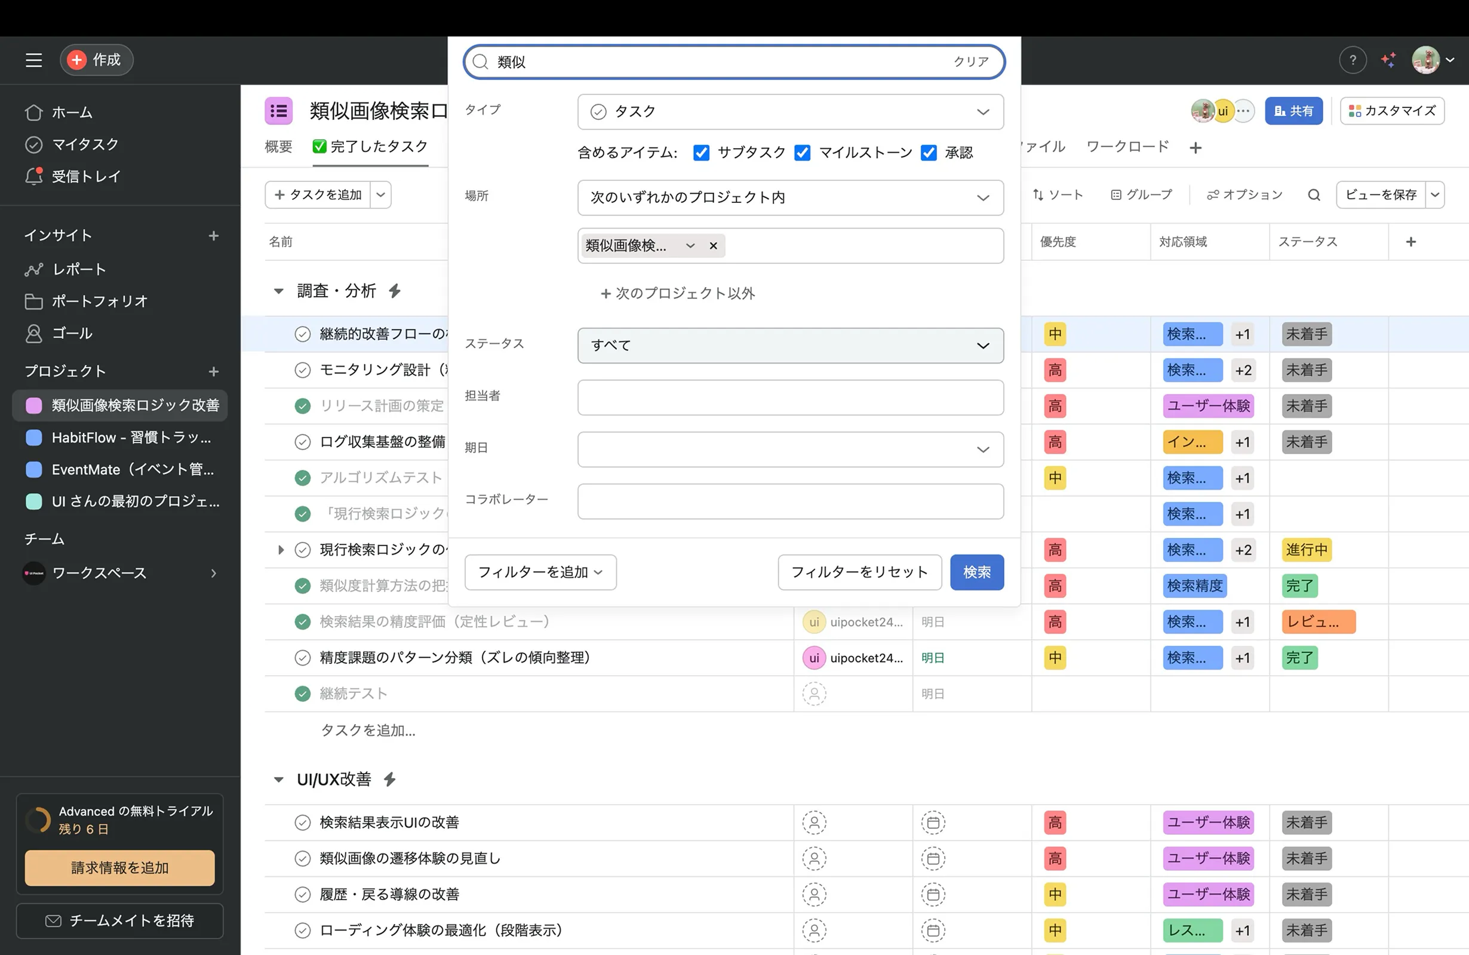Mark 継続的改善フロー task complete
Viewport: 1469px width, 955px height.
click(x=302, y=334)
